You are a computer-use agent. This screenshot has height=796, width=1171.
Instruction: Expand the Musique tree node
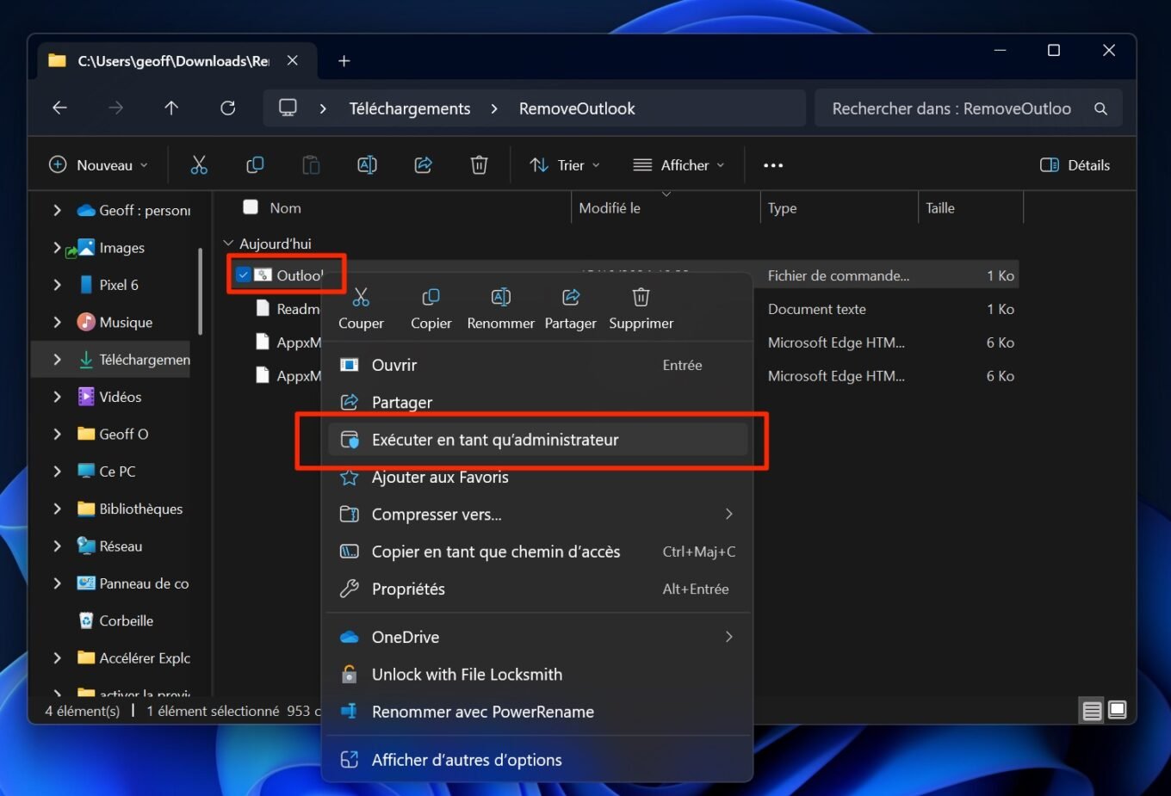coord(57,322)
